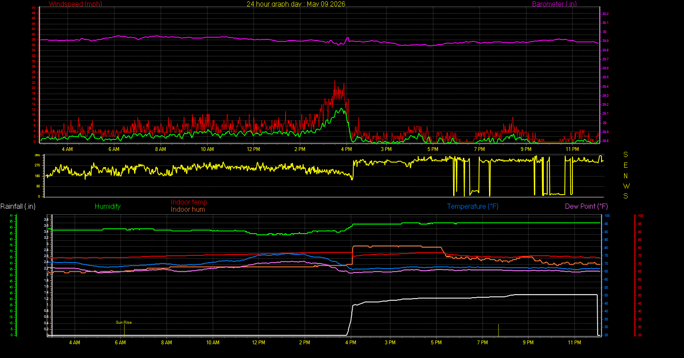
Task: Click "10 AM" on the windspeed chart time axis
Action: pos(207,149)
